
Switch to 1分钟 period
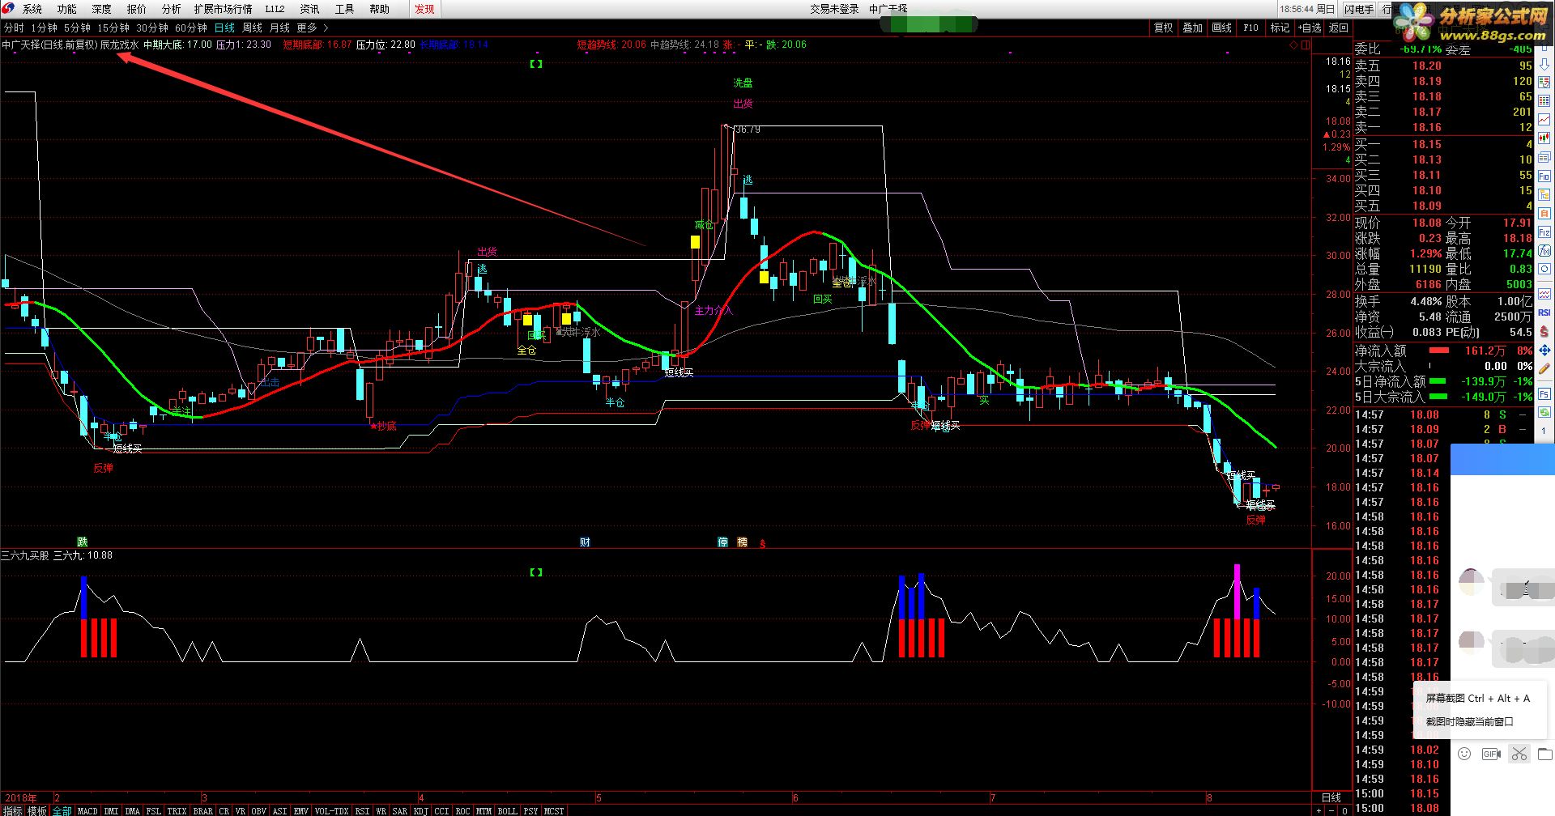44,28
